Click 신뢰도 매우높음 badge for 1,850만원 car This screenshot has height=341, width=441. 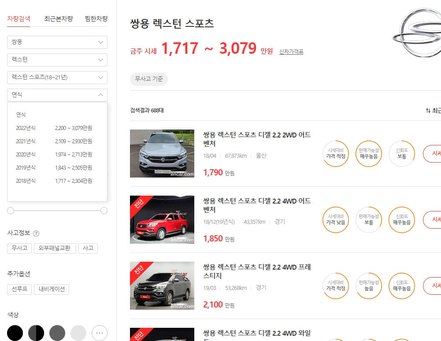pyautogui.click(x=402, y=219)
